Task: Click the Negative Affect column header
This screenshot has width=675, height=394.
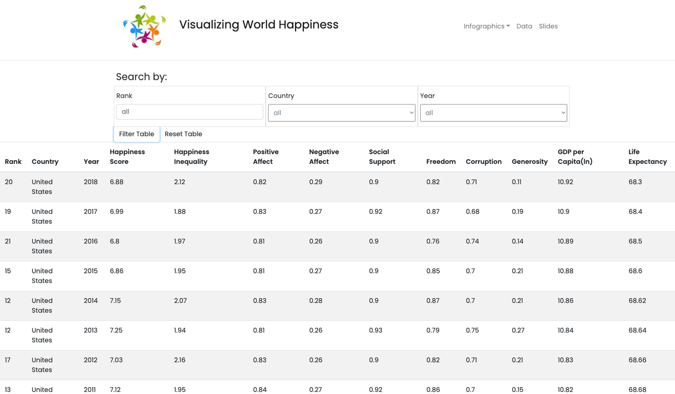Action: pyautogui.click(x=324, y=157)
